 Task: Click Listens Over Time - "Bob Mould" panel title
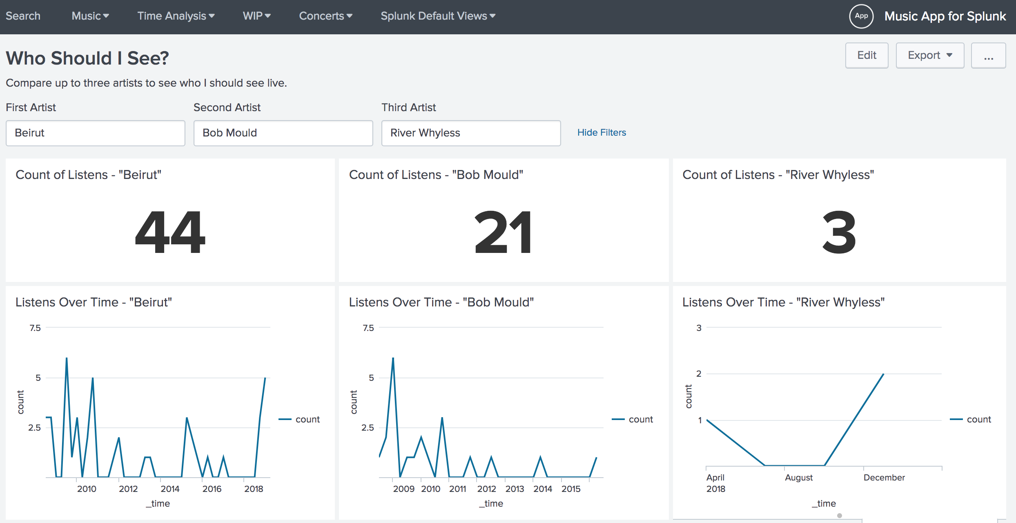click(x=441, y=302)
